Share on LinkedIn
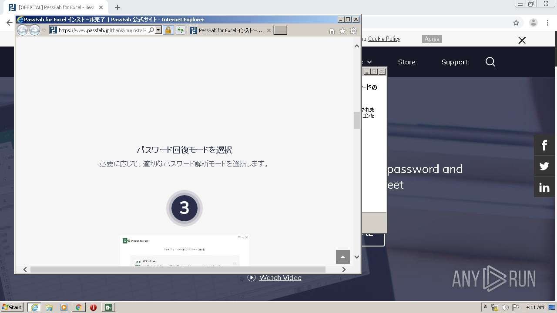The image size is (557, 313). 544,187
